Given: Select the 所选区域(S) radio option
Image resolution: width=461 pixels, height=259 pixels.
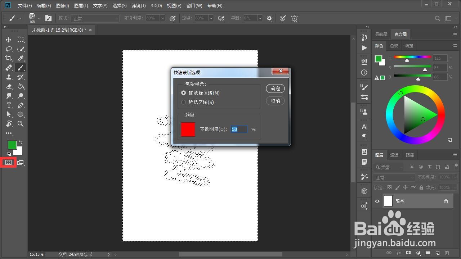Looking at the screenshot, I should coord(184,102).
